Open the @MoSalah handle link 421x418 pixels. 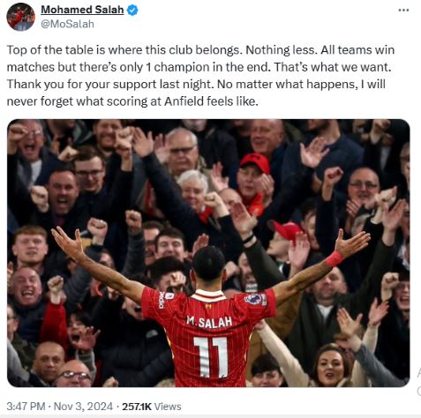click(67, 24)
